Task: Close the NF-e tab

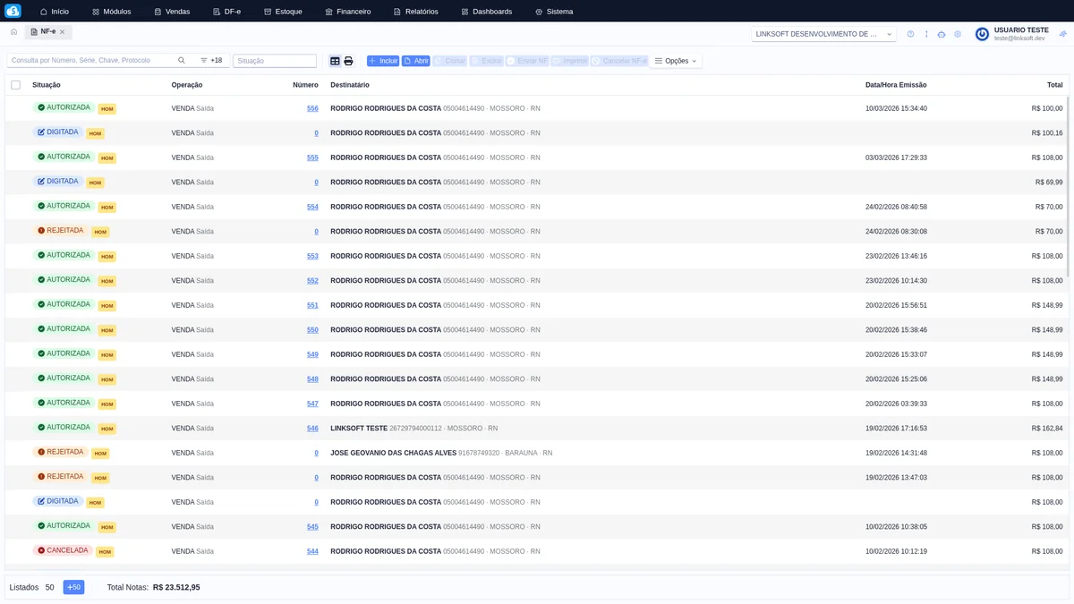Action: coord(63,31)
